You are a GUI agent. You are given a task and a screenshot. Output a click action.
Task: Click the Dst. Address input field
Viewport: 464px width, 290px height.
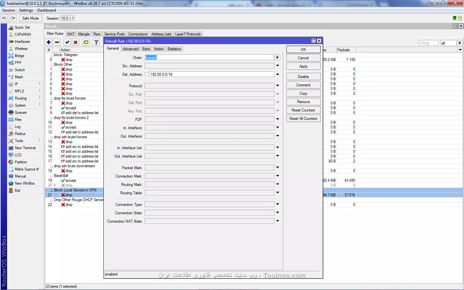(212, 74)
